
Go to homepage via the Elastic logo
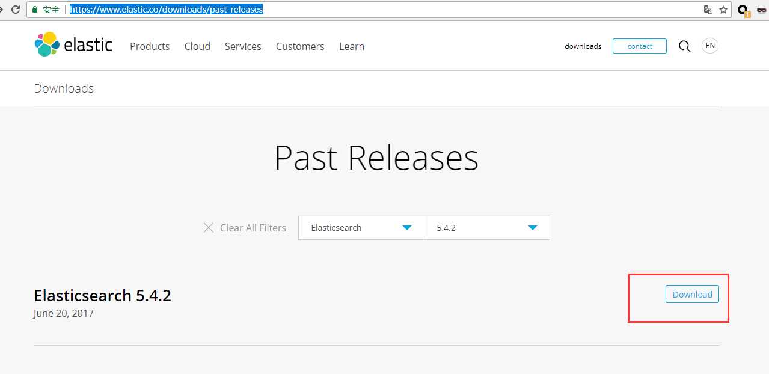tap(73, 45)
